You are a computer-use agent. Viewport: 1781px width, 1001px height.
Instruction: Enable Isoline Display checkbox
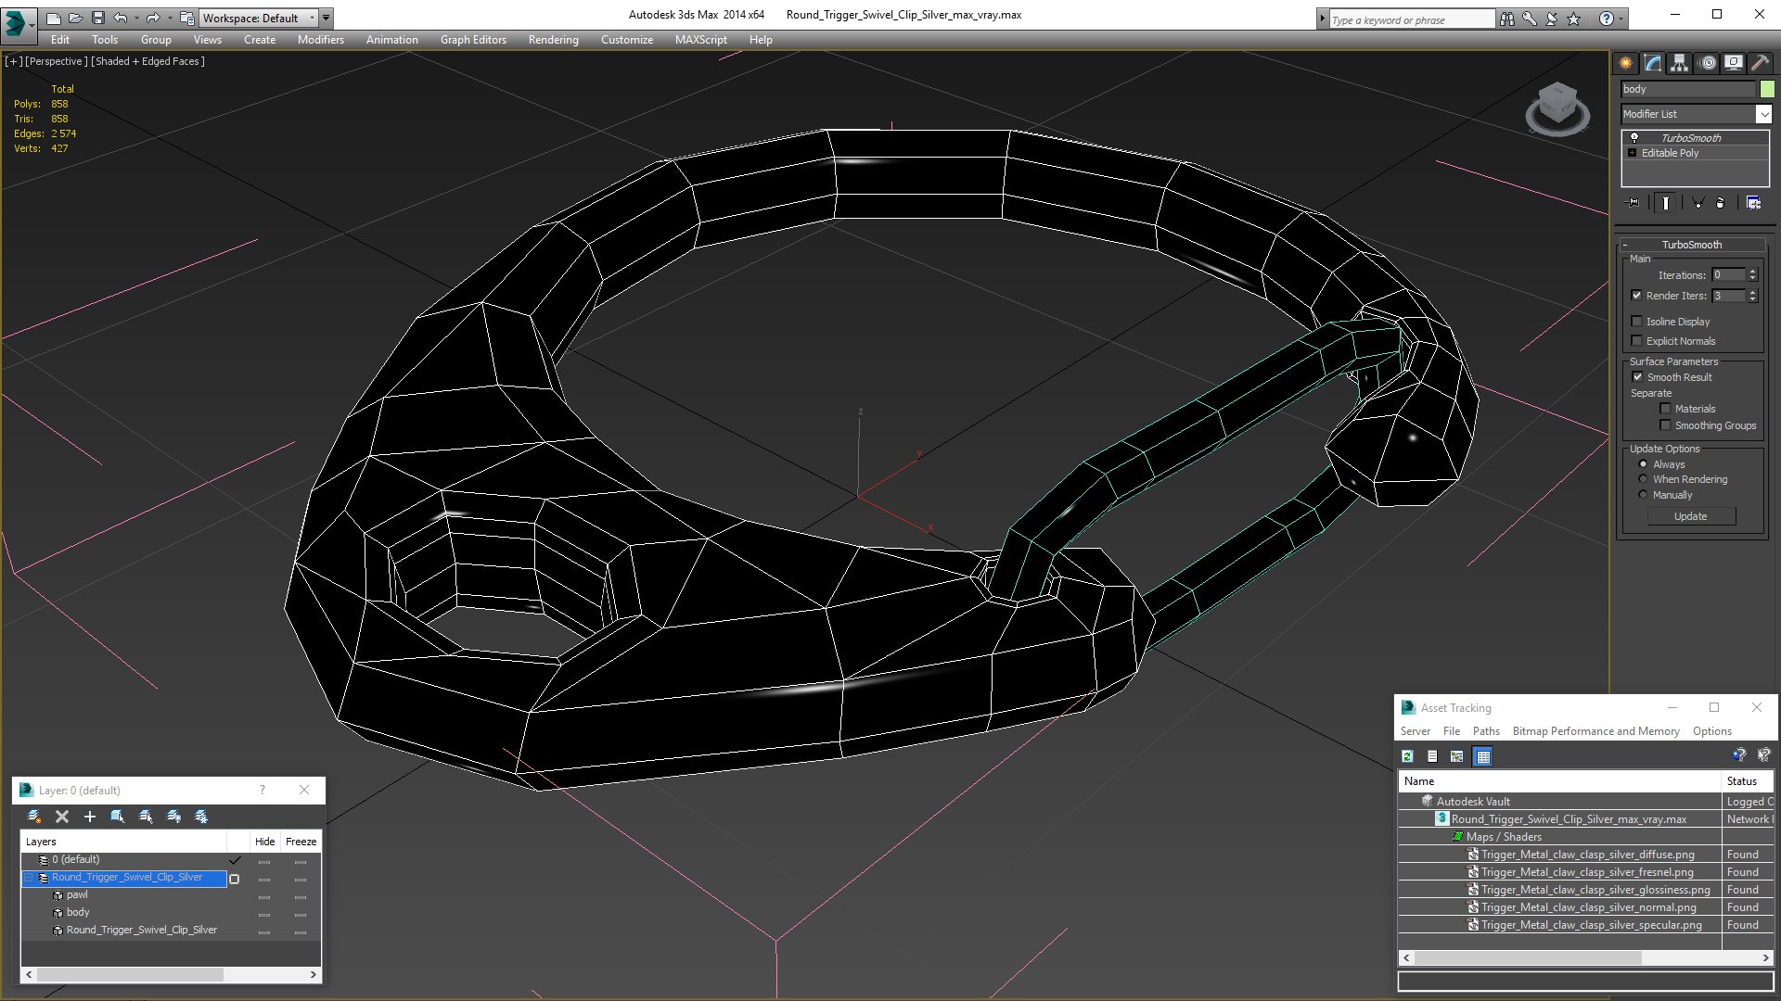1636,322
